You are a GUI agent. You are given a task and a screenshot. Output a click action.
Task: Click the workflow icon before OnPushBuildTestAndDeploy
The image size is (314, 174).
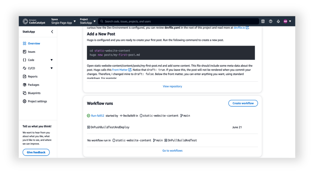[x=89, y=127]
